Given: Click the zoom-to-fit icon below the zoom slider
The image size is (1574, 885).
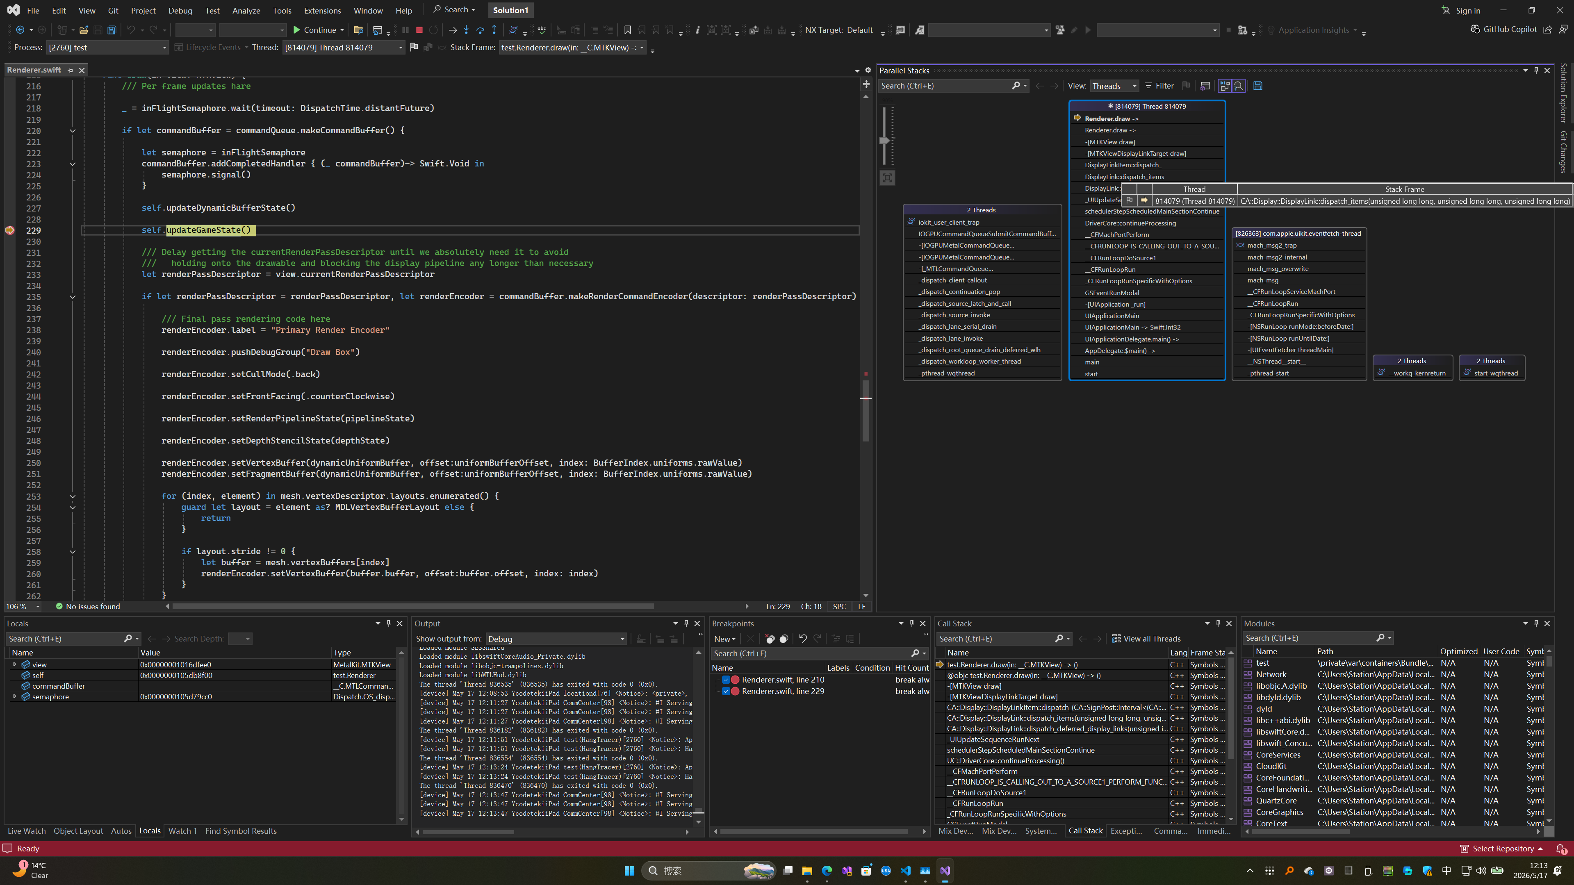Looking at the screenshot, I should 887,178.
